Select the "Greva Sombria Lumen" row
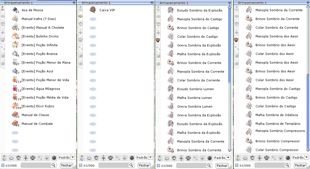The image size is (310, 169). [x=195, y=106]
